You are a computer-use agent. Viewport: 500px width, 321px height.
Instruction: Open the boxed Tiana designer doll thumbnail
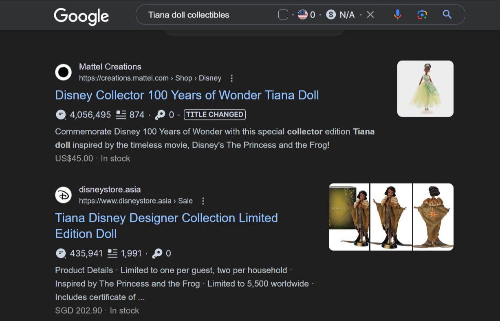click(x=349, y=217)
